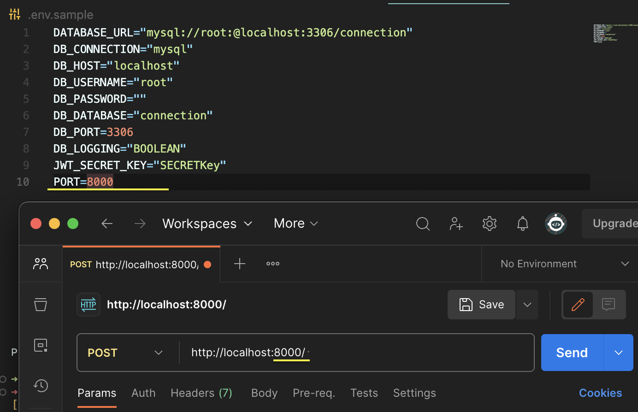Open the Postman search magnifier icon
Viewport: 638px width, 412px height.
(x=423, y=224)
